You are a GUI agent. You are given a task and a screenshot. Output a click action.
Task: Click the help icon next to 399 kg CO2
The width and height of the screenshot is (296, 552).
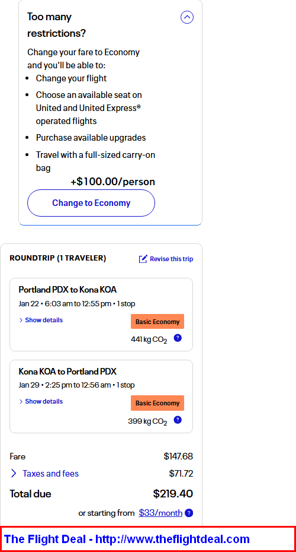[x=178, y=420]
